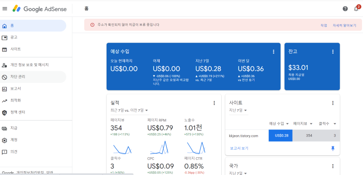Open 계정 menu item
The width and height of the screenshot is (363, 175).
click(33, 140)
